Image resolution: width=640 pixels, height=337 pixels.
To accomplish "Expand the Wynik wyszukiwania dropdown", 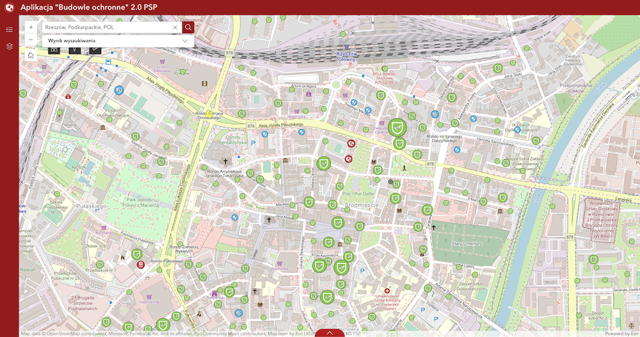I will tap(186, 40).
